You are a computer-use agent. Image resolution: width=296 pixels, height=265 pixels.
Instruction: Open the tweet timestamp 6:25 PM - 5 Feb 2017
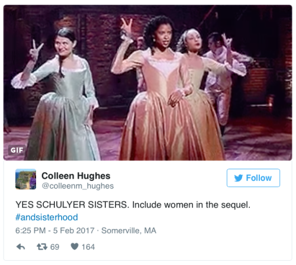pos(55,231)
